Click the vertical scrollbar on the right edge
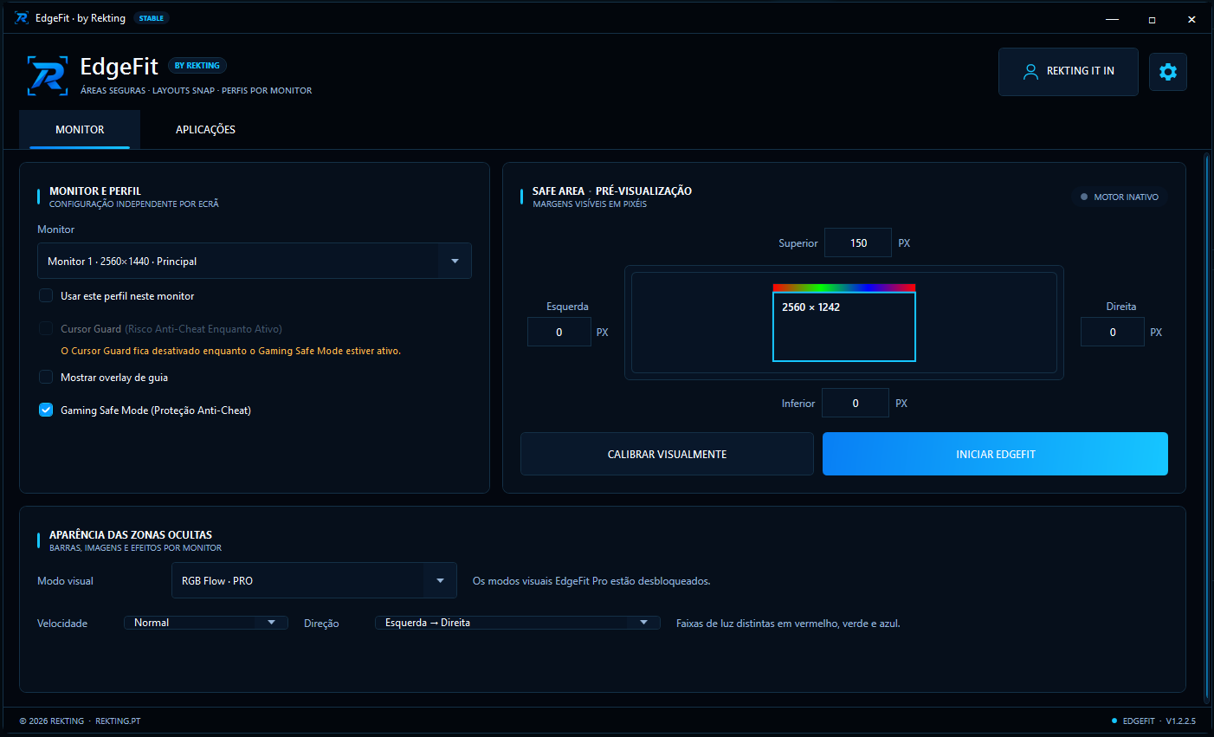Viewport: 1214px width, 737px height. point(1207,429)
